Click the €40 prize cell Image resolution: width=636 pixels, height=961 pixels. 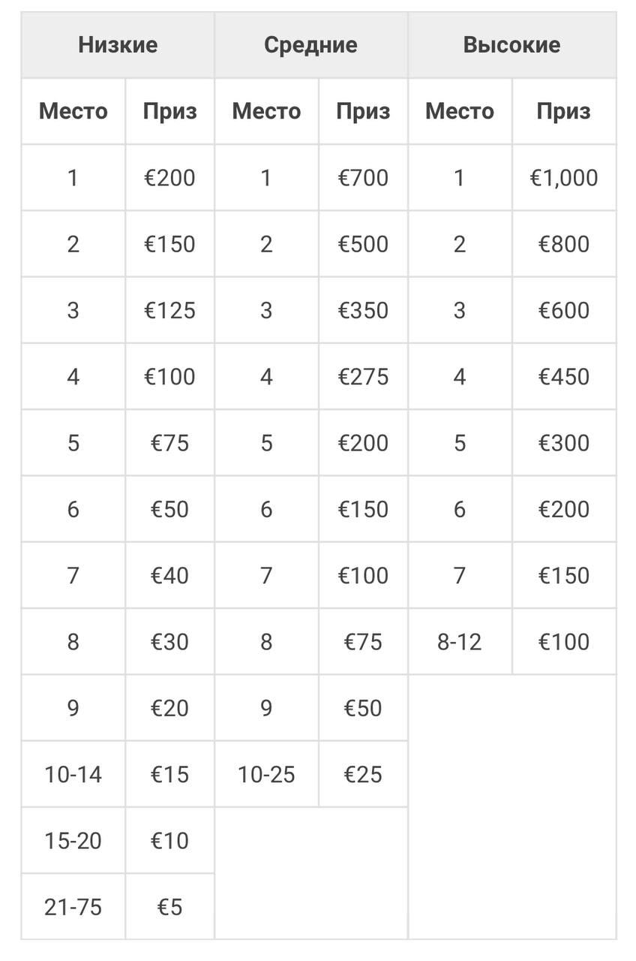pyautogui.click(x=169, y=576)
